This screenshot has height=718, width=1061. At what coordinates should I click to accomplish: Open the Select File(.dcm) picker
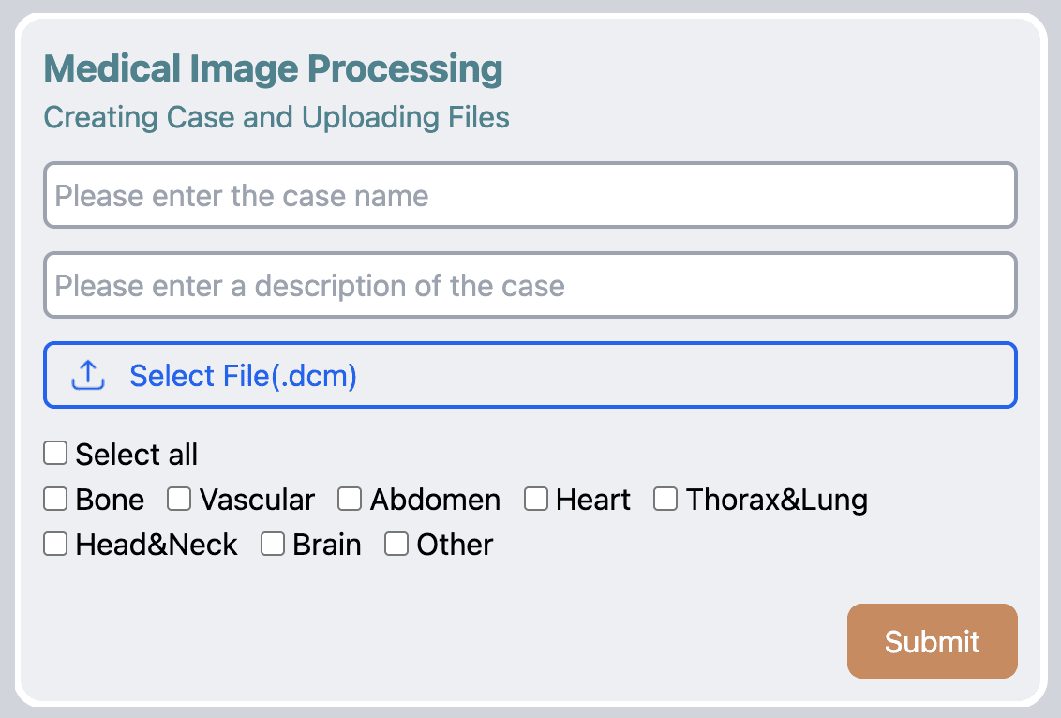tap(530, 375)
